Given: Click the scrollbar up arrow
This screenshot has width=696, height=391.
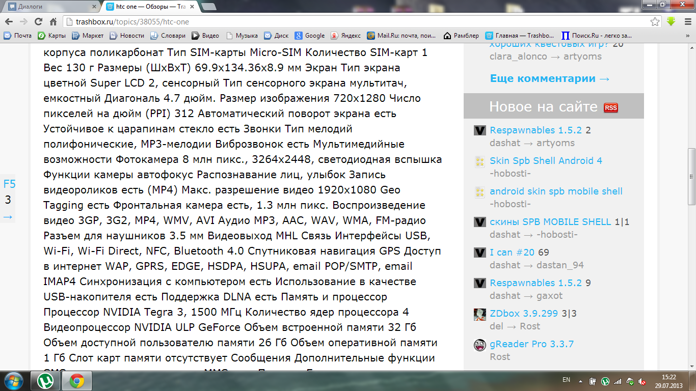Looking at the screenshot, I should tap(691, 48).
